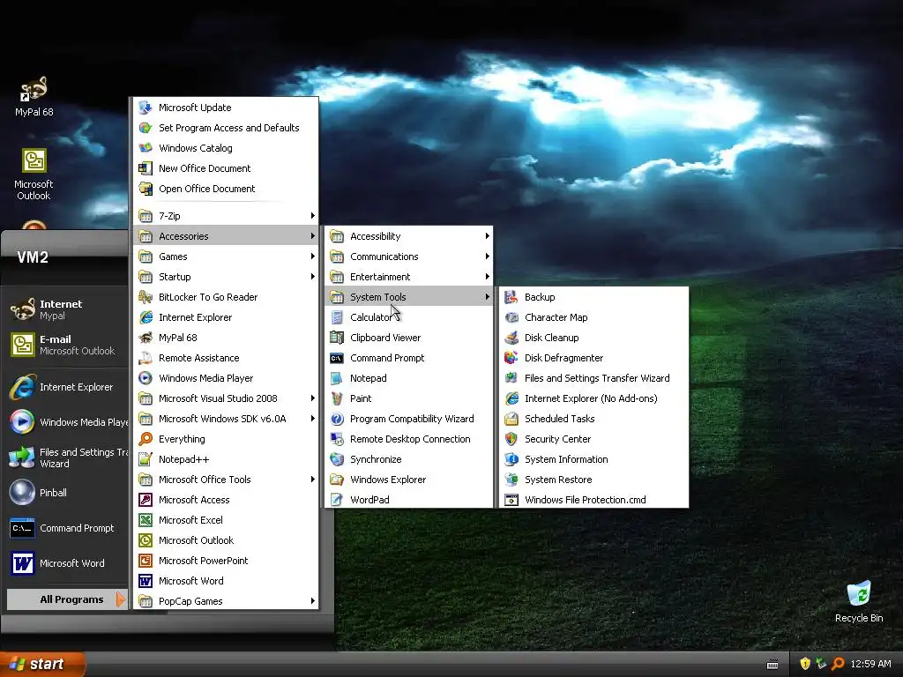The height and width of the screenshot is (677, 903).
Task: Select Microsoft Update menu entry
Action: [226, 108]
